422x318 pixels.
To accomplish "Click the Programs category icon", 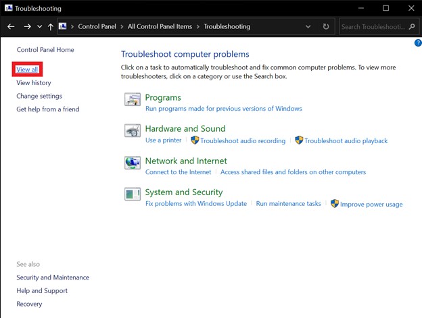I will (133, 99).
